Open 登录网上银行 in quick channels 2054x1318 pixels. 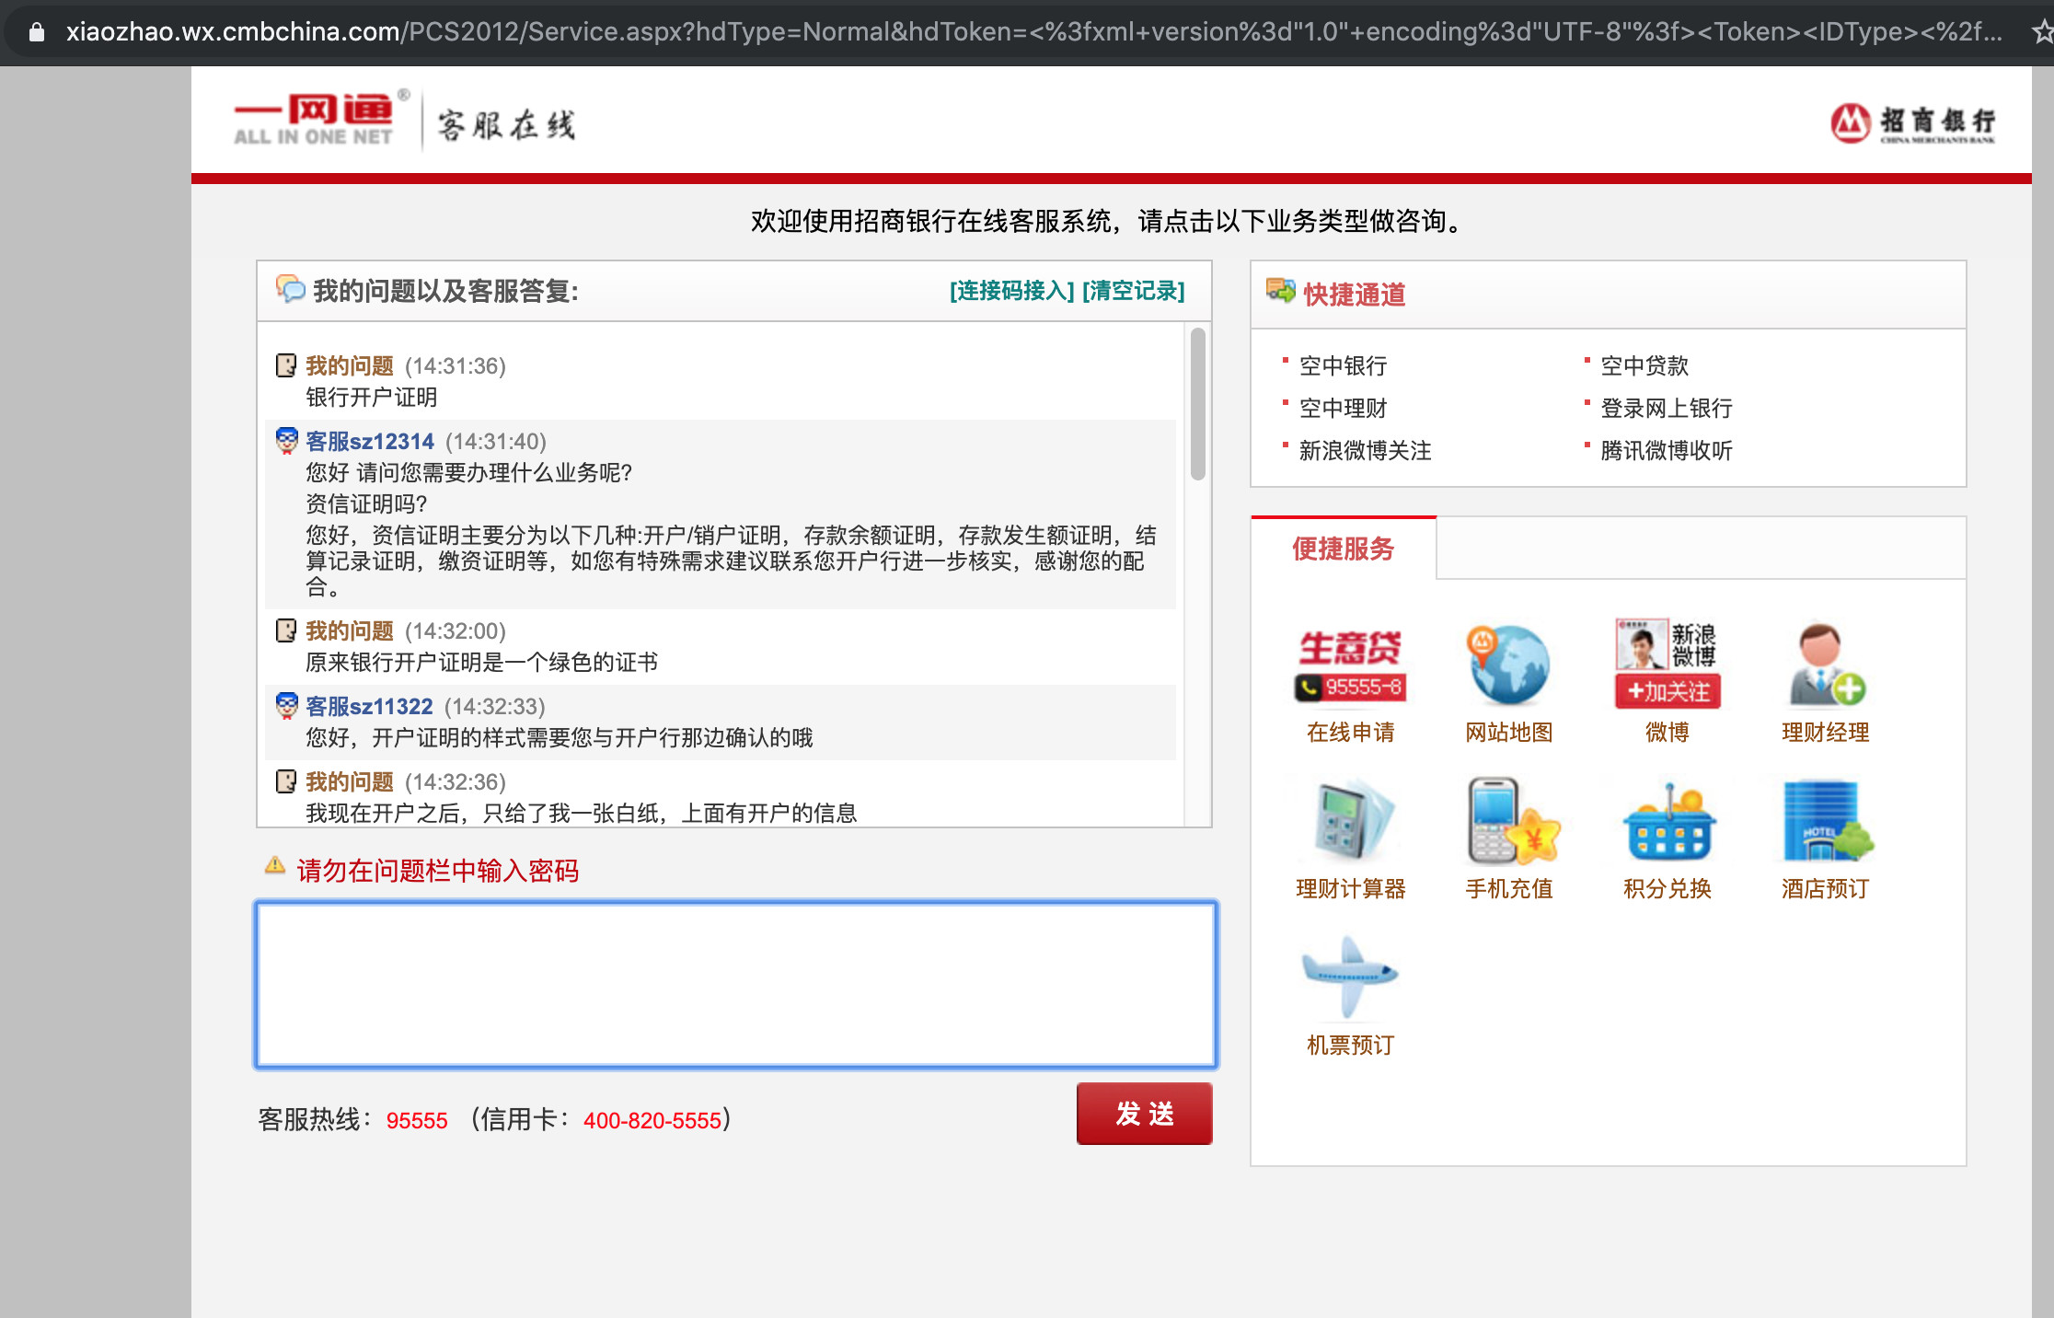[1666, 408]
